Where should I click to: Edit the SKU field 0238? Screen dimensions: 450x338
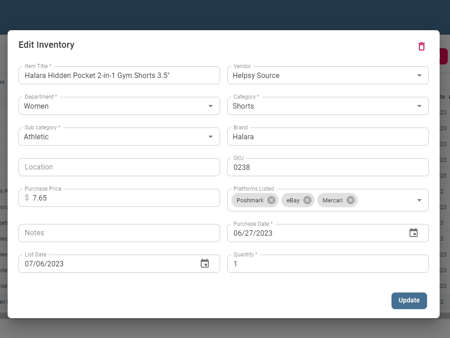[x=328, y=167]
